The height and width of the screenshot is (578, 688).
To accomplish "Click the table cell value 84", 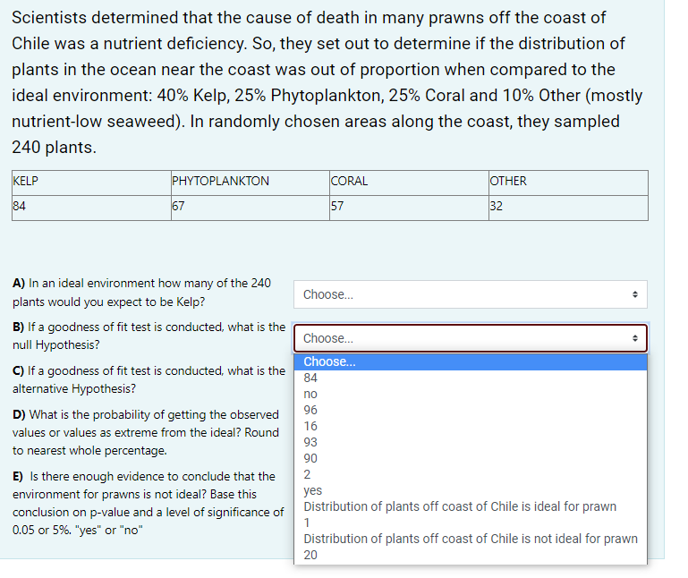I will click(91, 208).
